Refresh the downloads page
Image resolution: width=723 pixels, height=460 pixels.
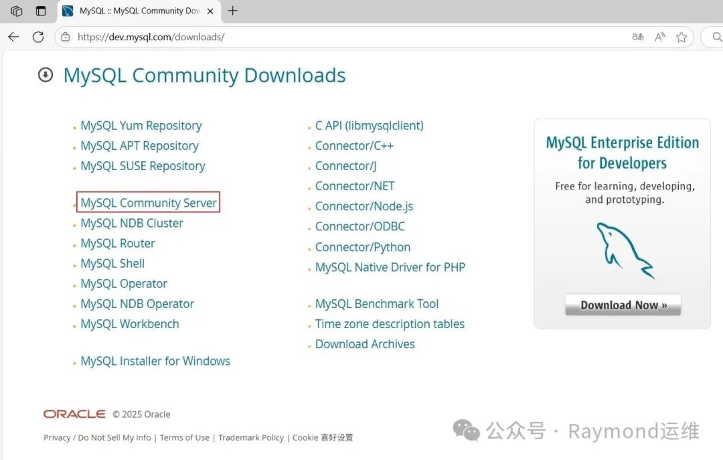(x=38, y=37)
